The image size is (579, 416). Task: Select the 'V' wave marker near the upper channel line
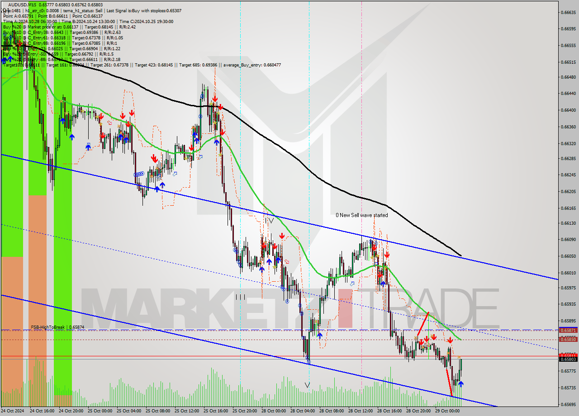pyautogui.click(x=271, y=221)
